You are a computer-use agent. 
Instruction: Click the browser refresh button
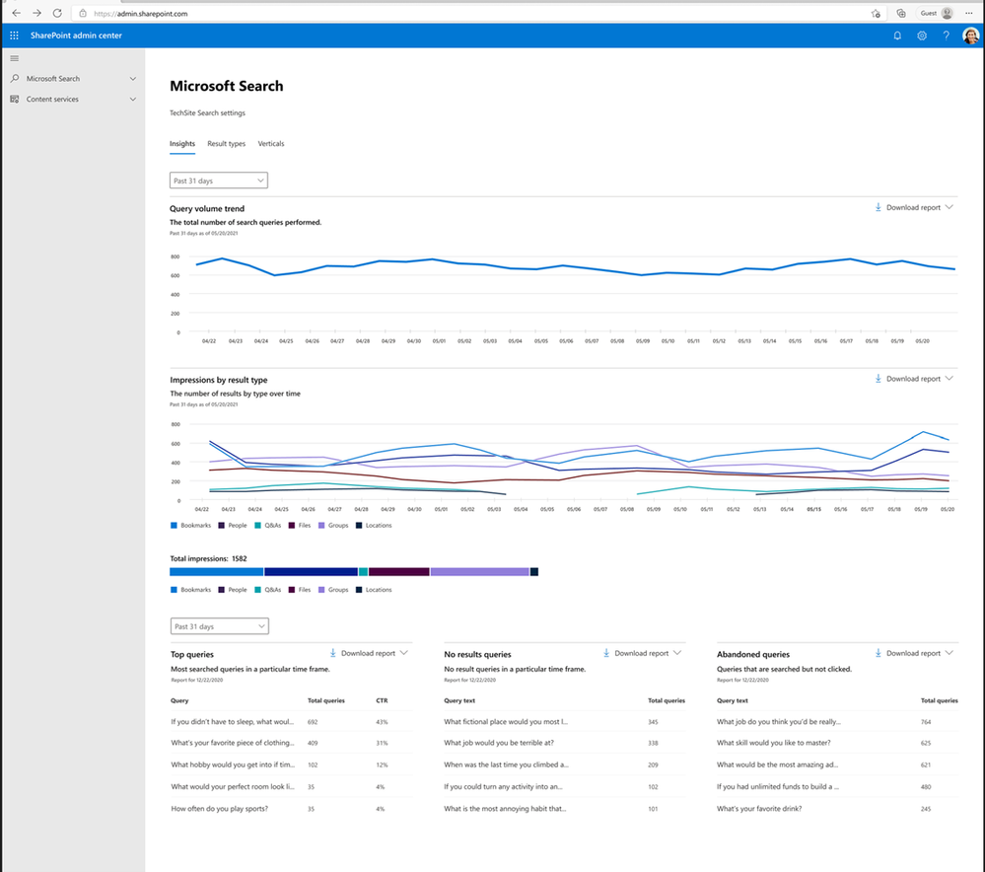coord(57,13)
